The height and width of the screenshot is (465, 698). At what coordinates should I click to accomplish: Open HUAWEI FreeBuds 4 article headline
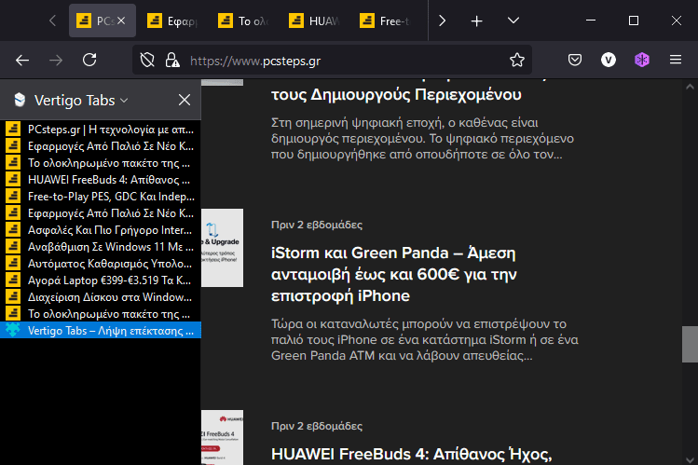click(x=412, y=454)
